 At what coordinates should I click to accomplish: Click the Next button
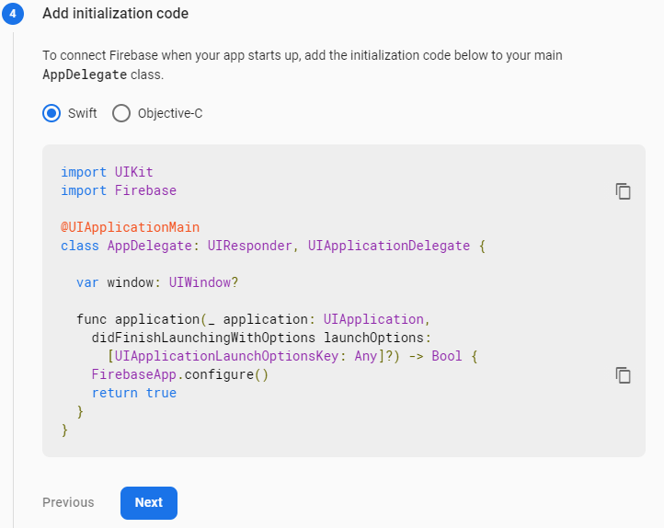coord(149,502)
